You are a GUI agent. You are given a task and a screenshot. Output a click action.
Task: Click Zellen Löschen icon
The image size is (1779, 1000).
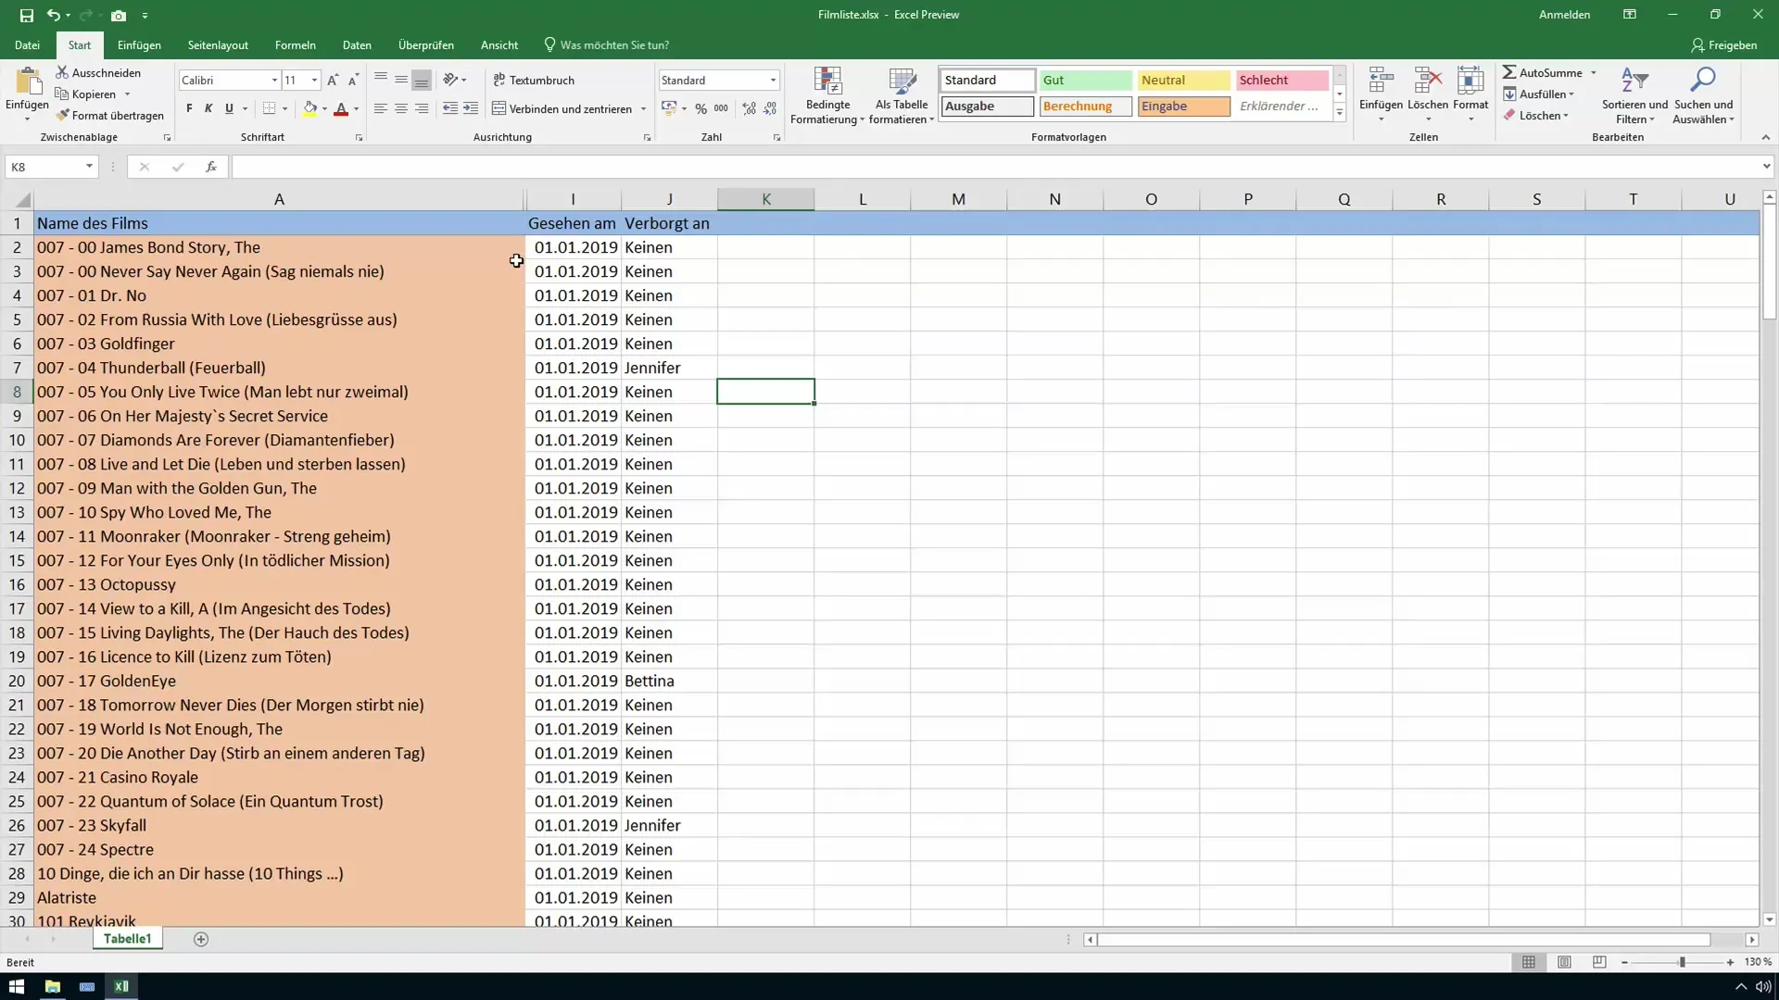1428,81
